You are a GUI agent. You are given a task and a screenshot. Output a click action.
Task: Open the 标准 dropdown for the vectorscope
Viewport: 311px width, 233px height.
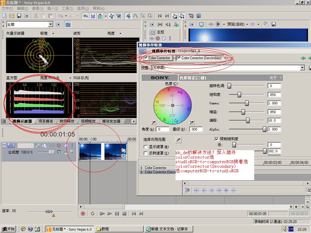(53, 33)
